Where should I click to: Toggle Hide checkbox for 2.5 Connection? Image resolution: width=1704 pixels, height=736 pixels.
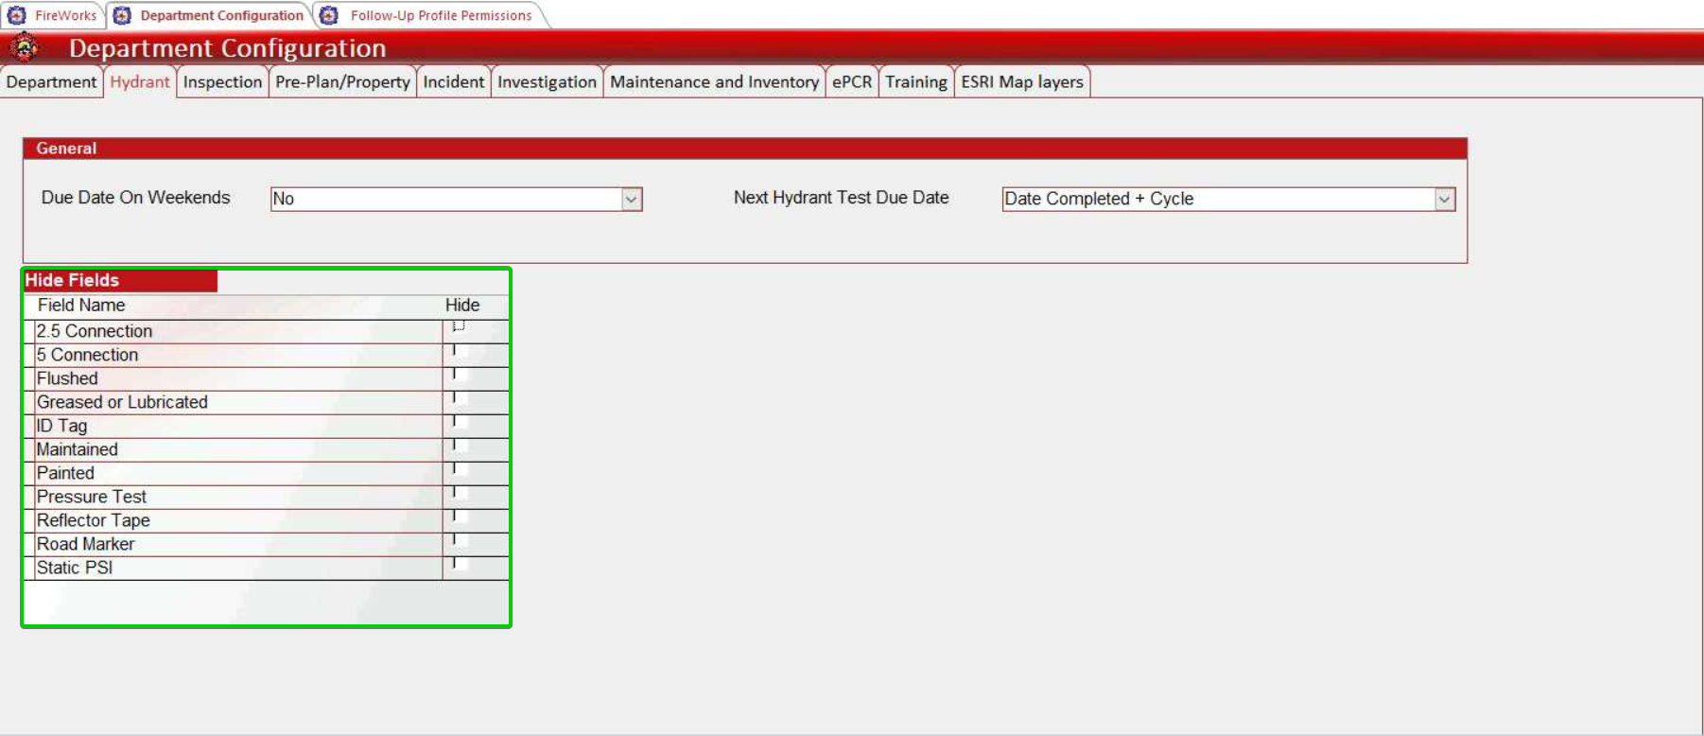459,326
